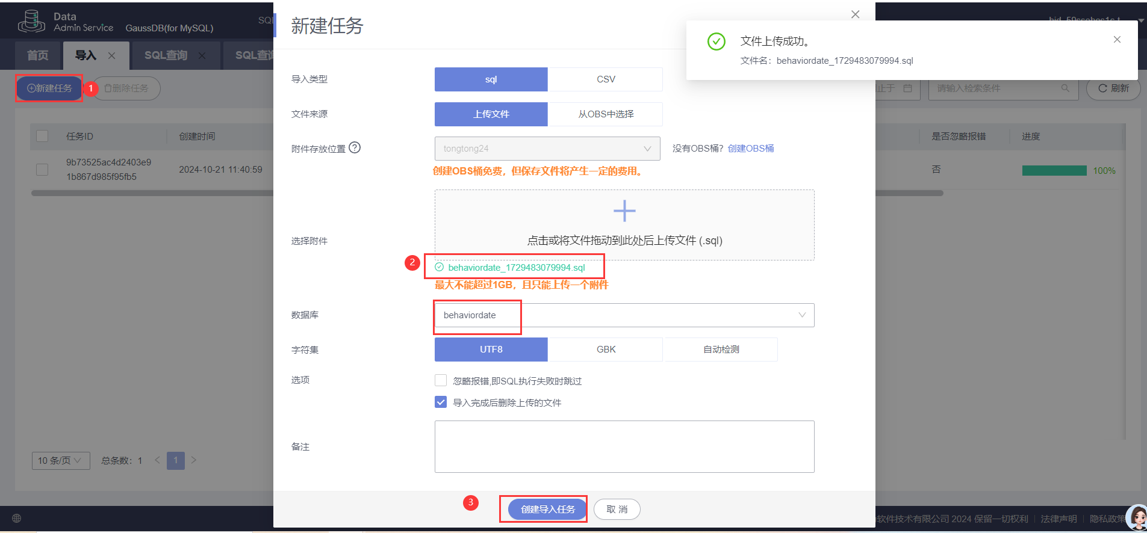Click inside the 备注 text area
1147x533 pixels.
pos(624,446)
